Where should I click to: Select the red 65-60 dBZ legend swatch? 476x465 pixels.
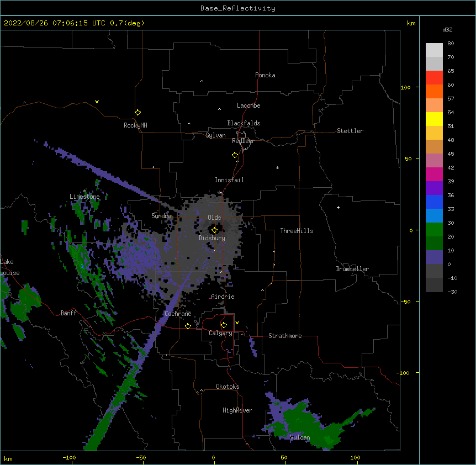[434, 78]
